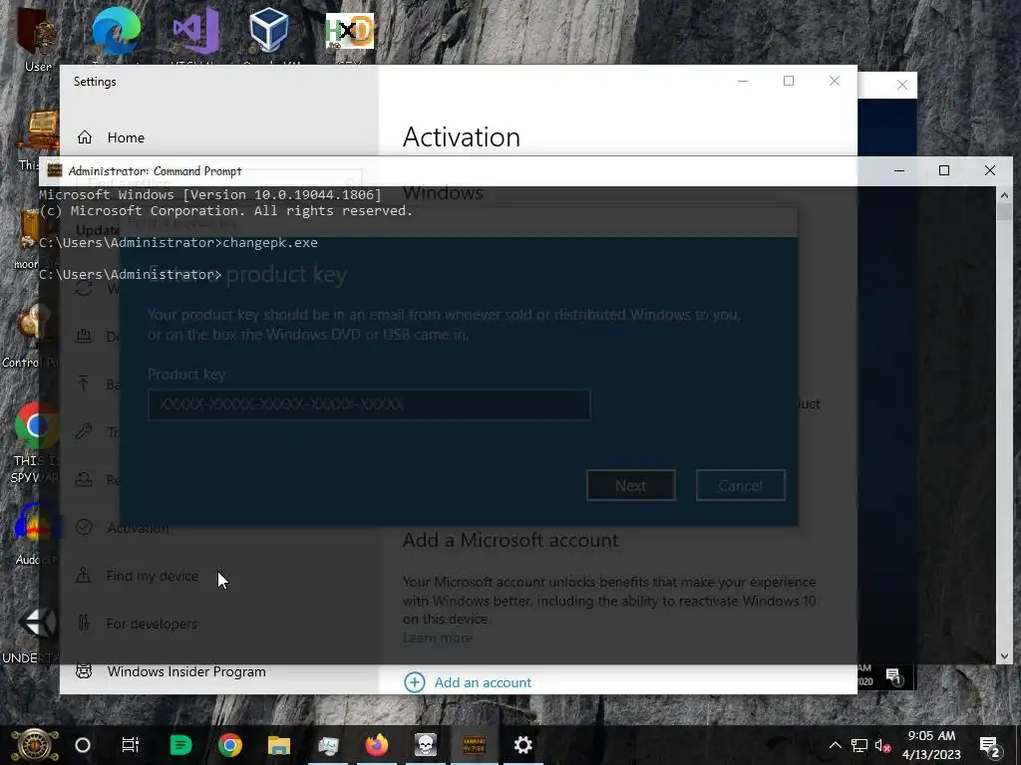
Task: Click the Command Prompt title bar icon
Action: pyautogui.click(x=55, y=171)
